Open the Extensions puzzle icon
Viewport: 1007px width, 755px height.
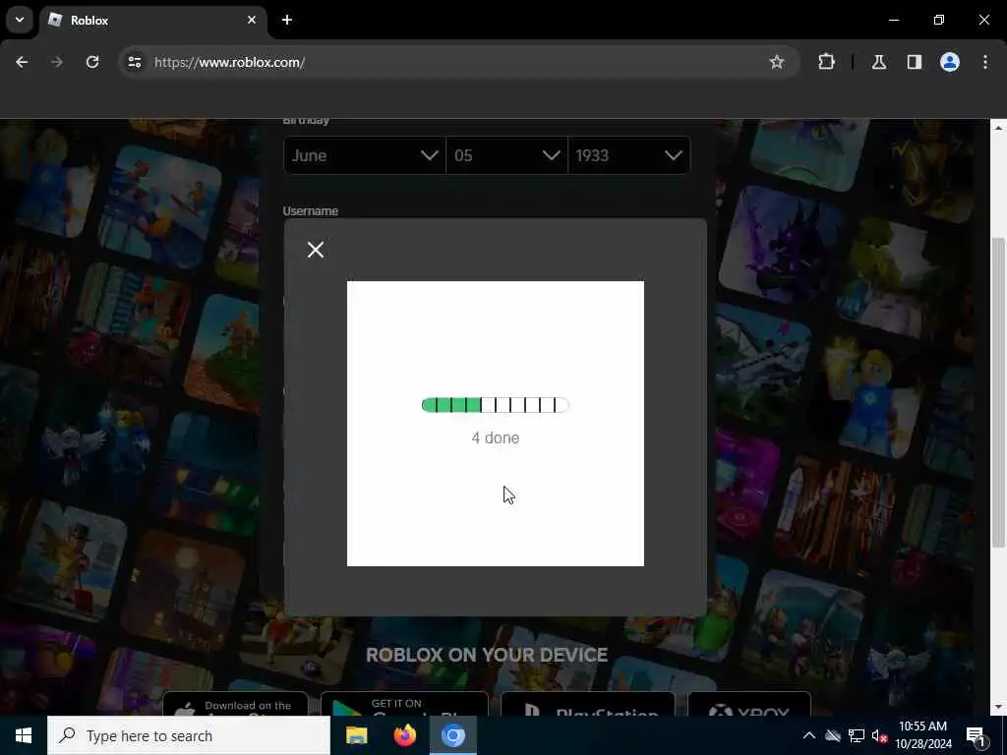point(826,62)
